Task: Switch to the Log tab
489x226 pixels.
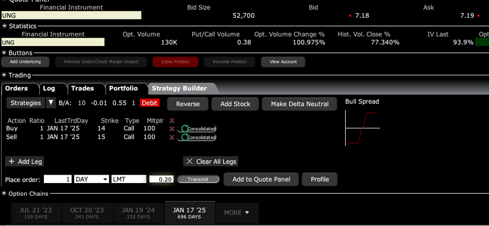Action: pyautogui.click(x=49, y=88)
